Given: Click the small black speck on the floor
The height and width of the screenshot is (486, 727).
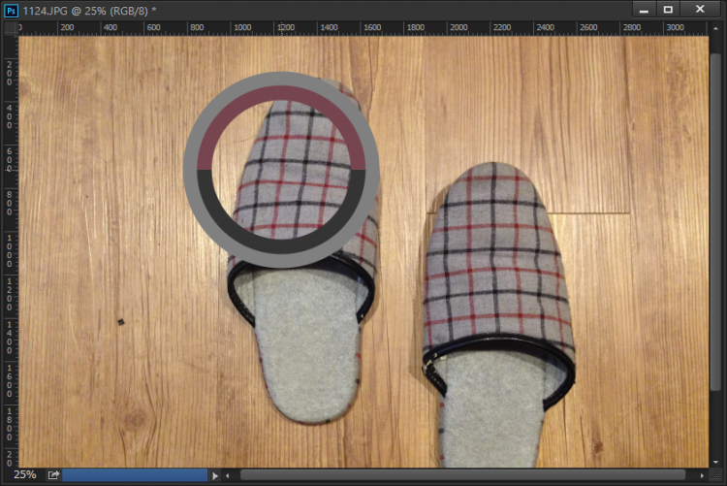Looking at the screenshot, I should [121, 321].
